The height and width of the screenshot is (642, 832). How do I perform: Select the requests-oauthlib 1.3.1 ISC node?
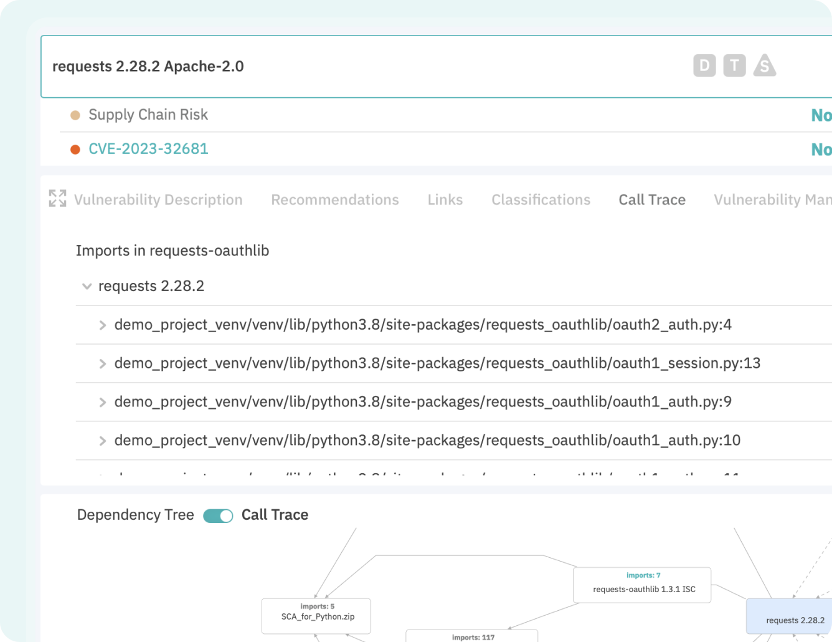(642, 585)
